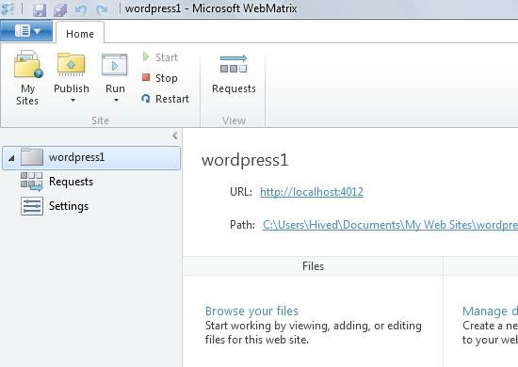Click the Start site button
Viewport: 518px width, 367px height.
160,57
